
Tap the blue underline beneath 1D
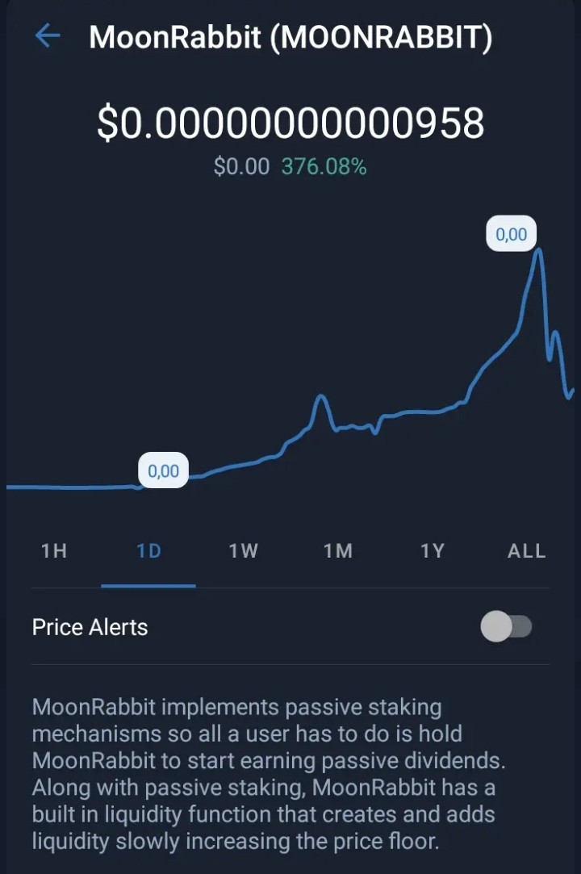click(148, 586)
